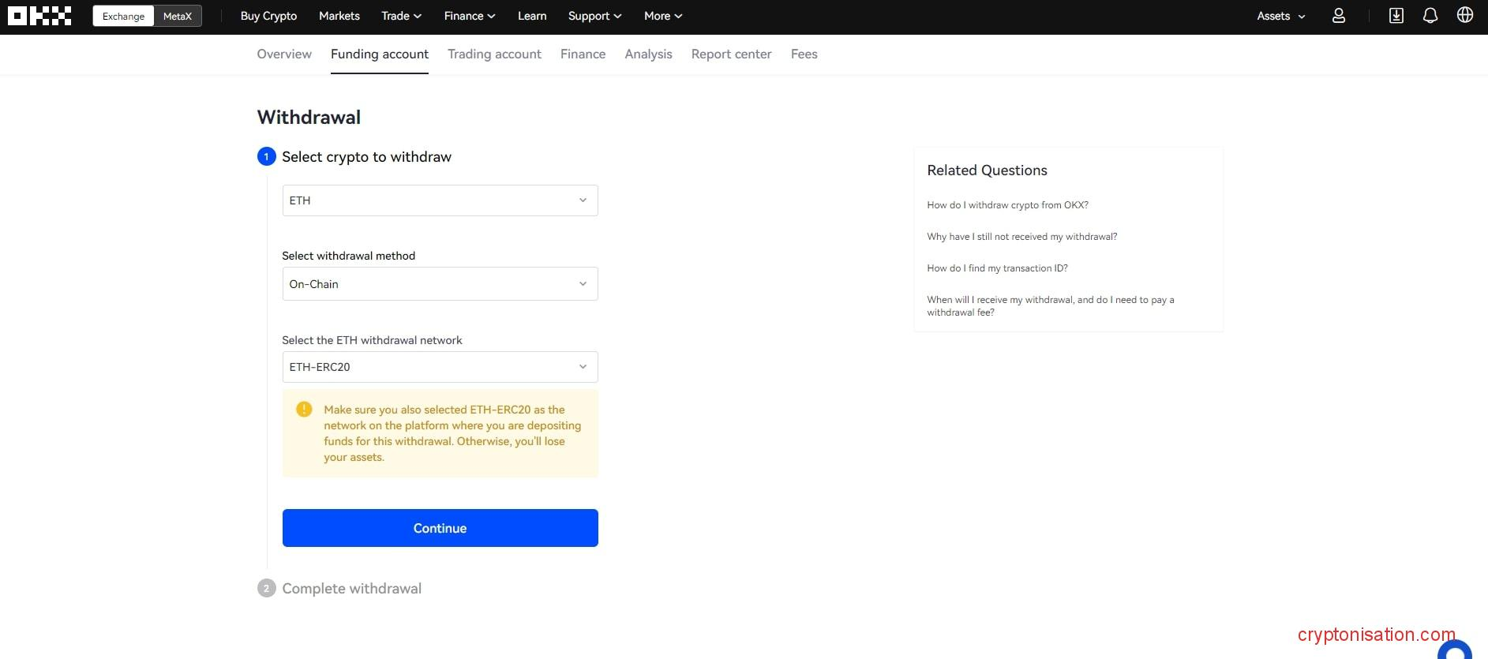This screenshot has width=1488, height=659.
Task: Open "How do I find my transaction ID?"
Action: 997,268
